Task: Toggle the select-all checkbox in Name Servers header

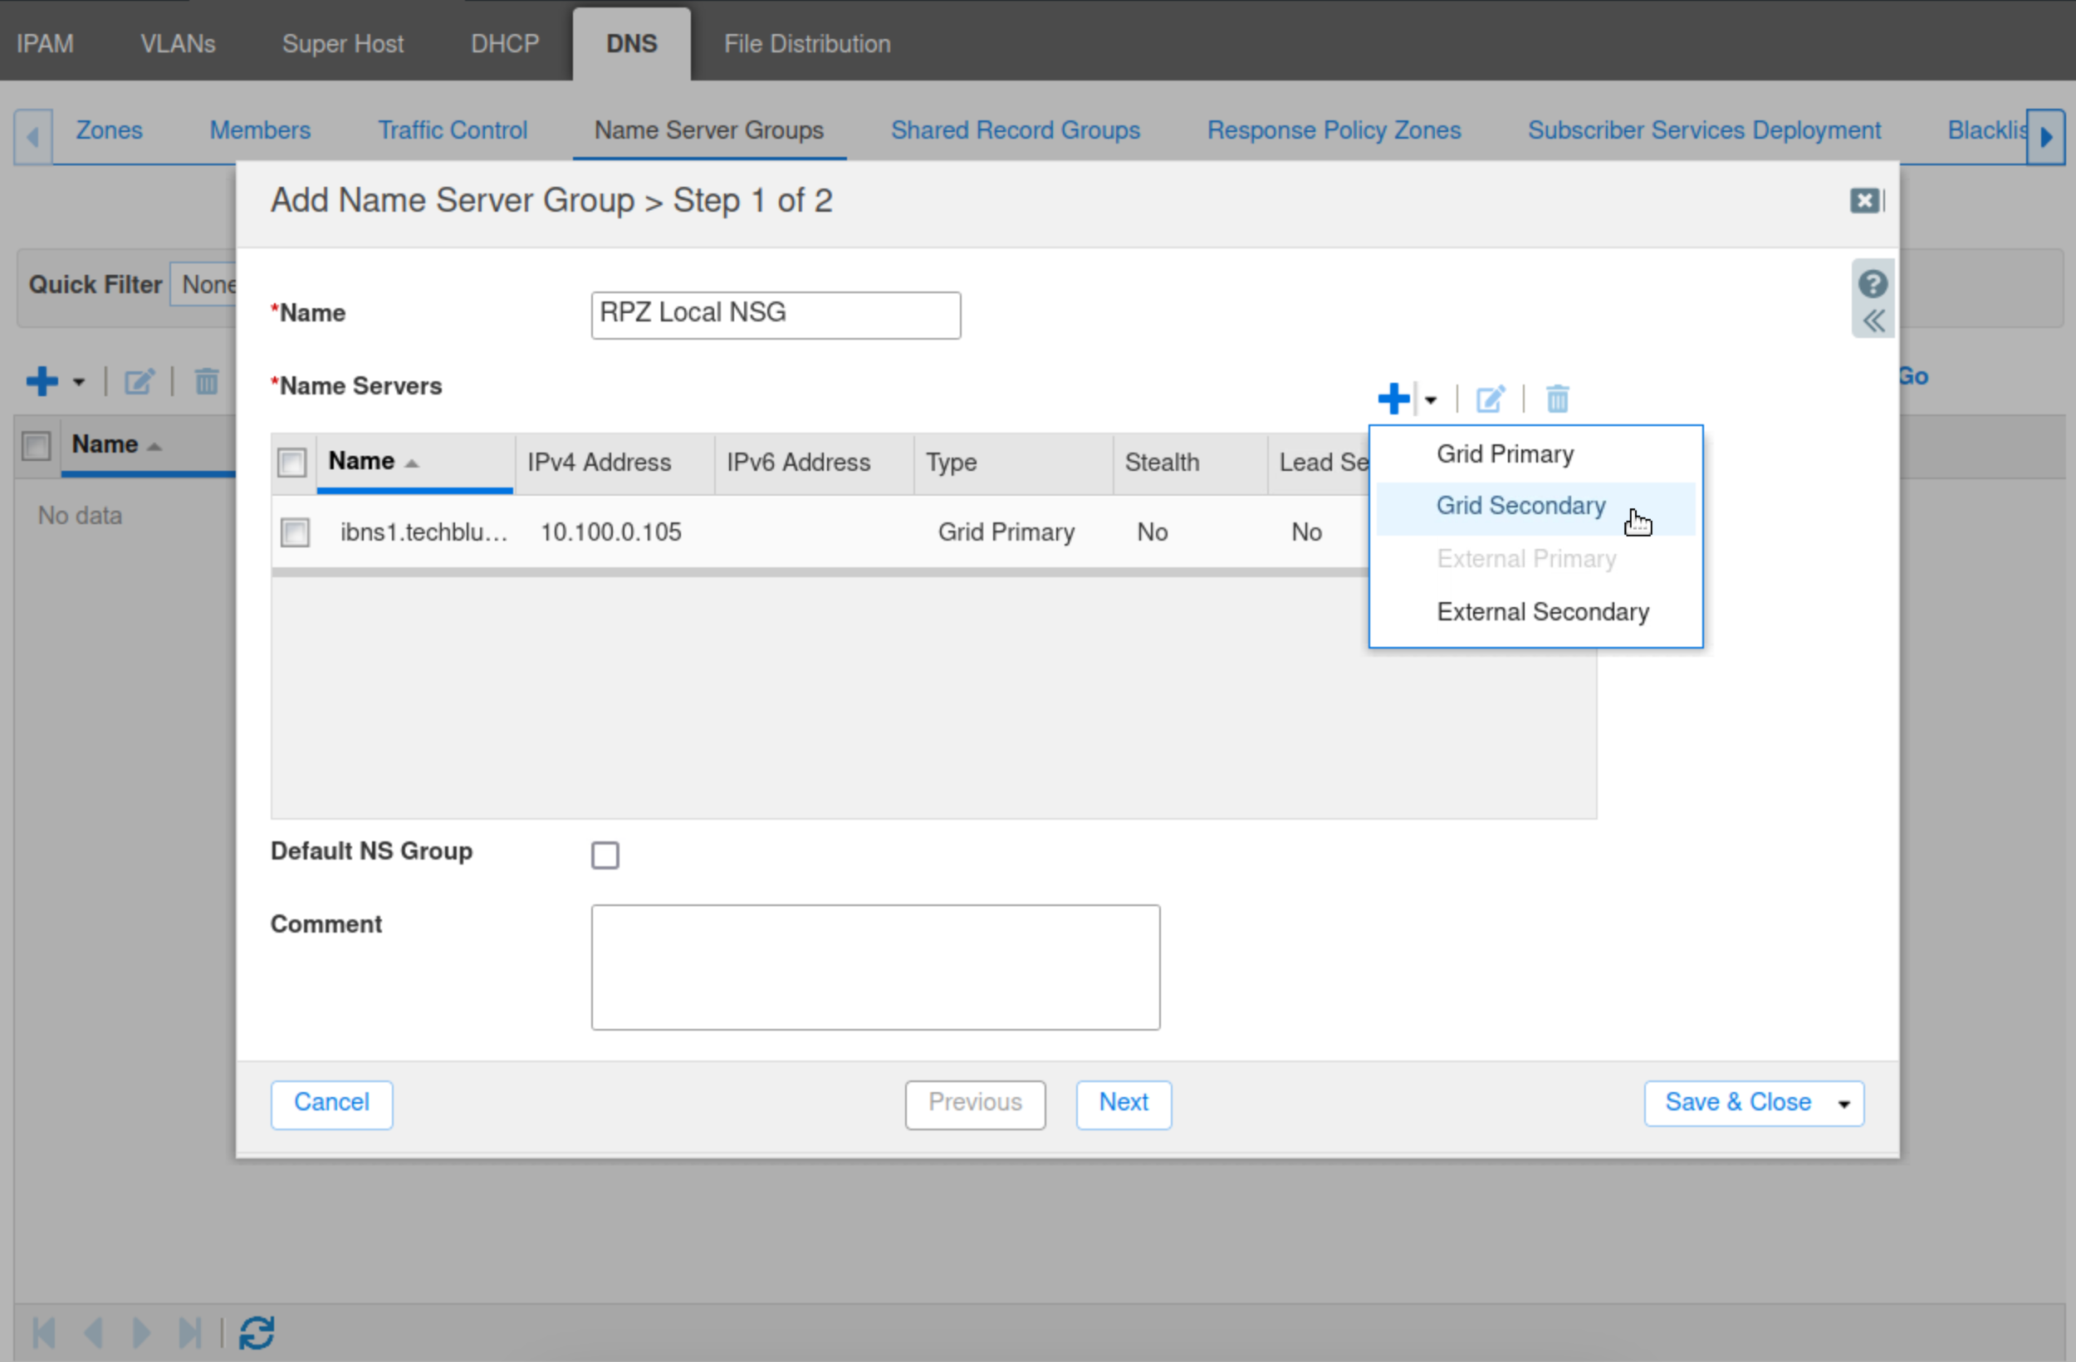Action: point(291,463)
